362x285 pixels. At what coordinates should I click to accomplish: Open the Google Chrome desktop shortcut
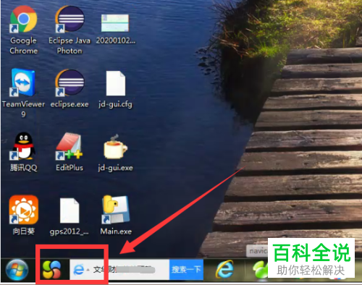pos(23,20)
